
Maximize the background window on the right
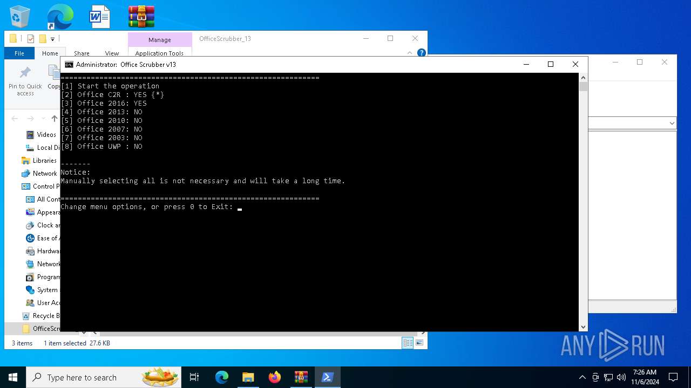[640, 62]
